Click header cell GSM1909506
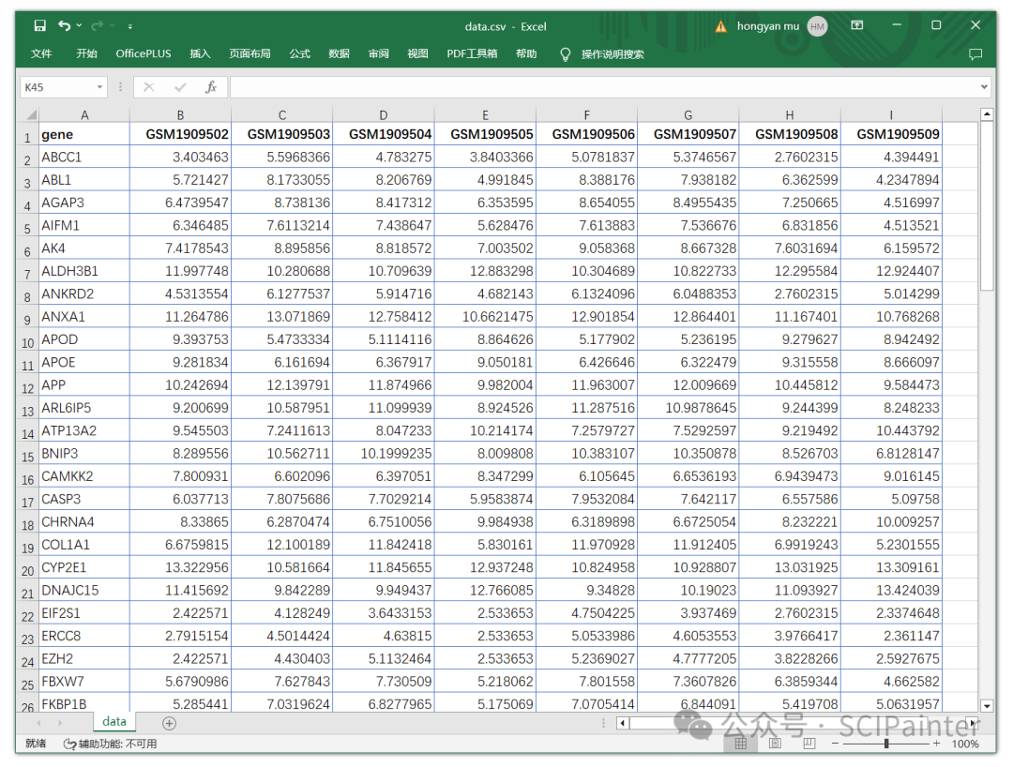Image resolution: width=1013 pixels, height=767 pixels. tap(586, 134)
